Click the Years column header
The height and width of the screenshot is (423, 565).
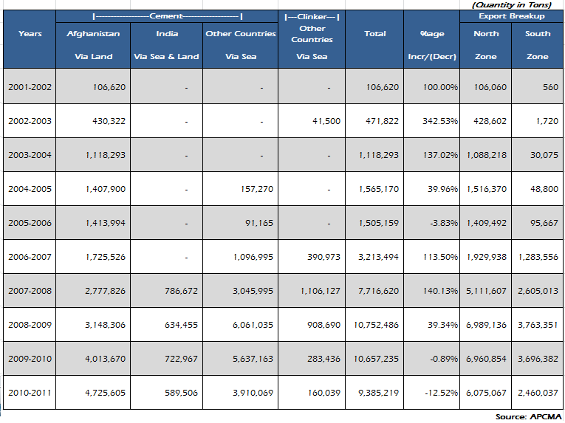pos(30,34)
